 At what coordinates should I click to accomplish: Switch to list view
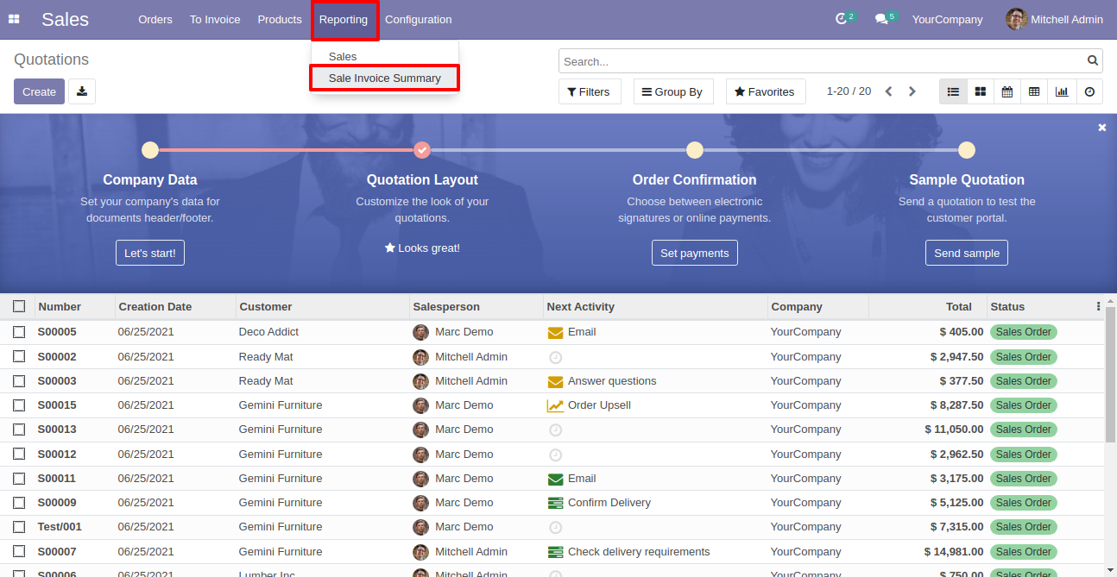953,91
